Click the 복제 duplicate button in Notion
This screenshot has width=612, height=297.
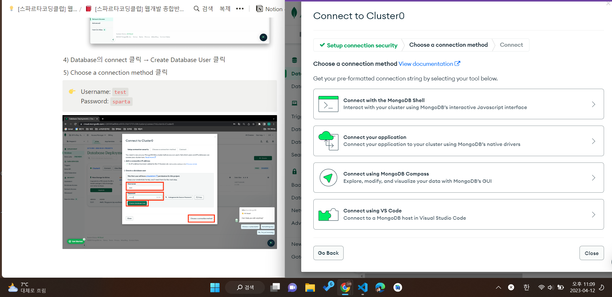[x=225, y=9]
